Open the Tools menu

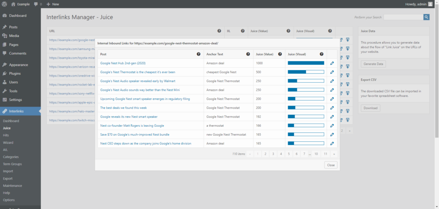[x=13, y=91]
